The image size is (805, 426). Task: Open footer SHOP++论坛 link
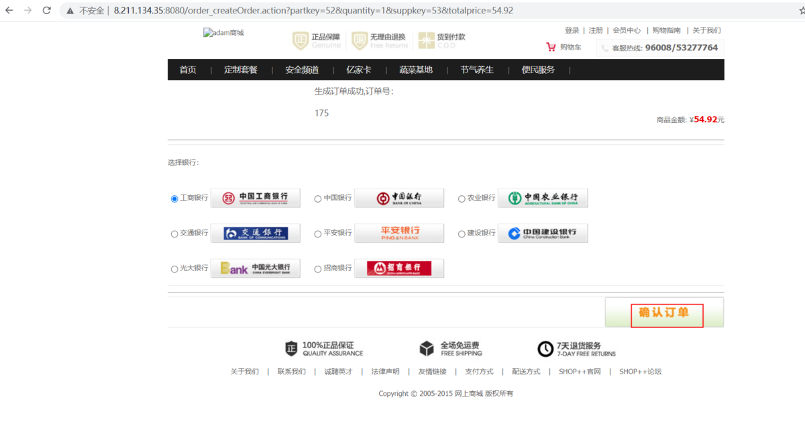pos(641,372)
